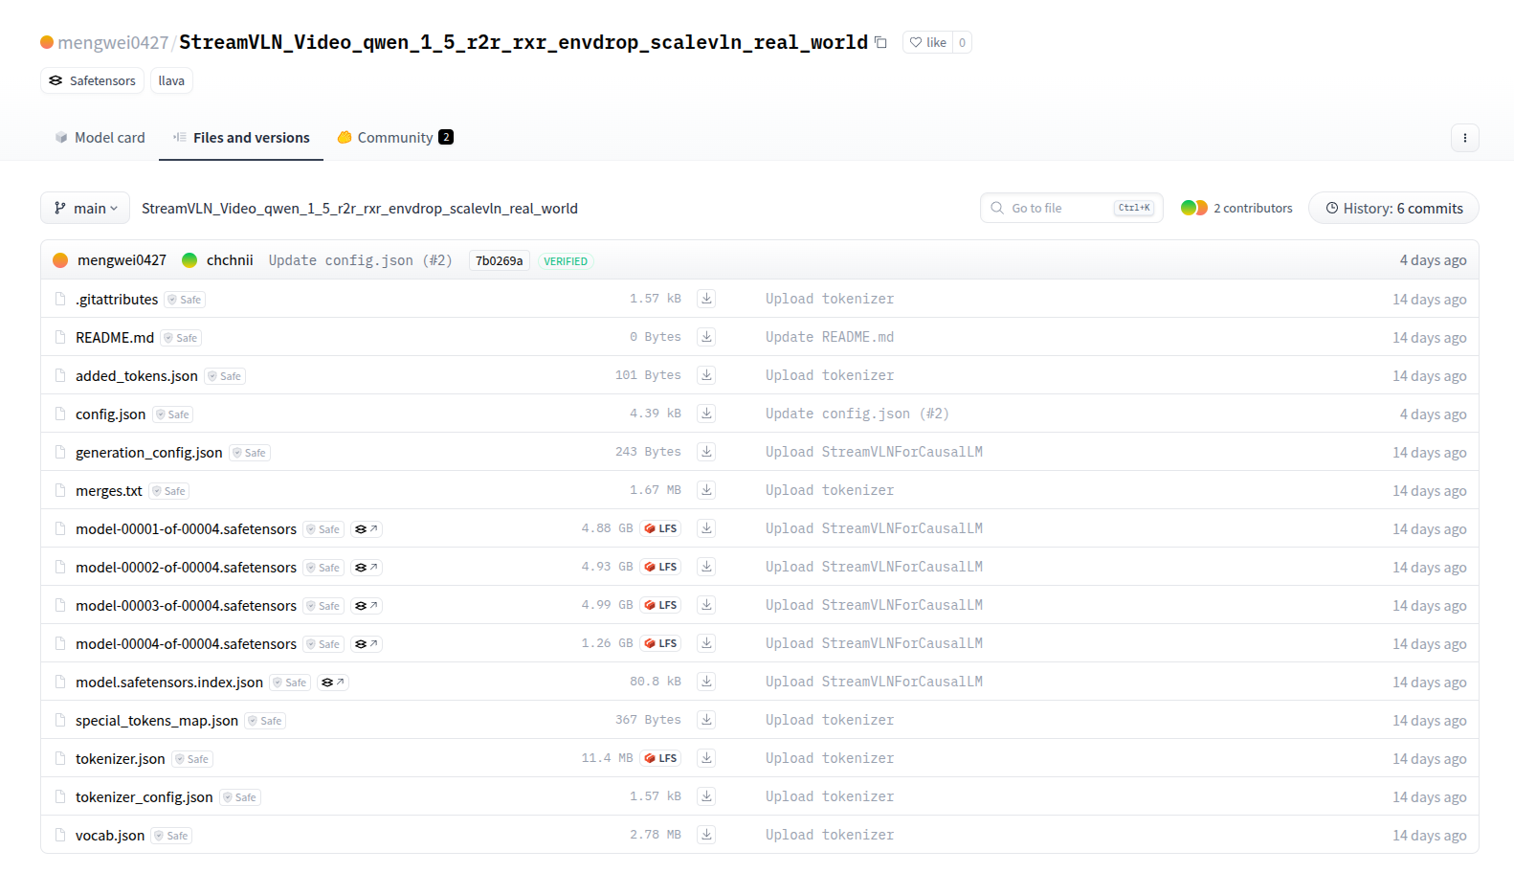Download model.safetensors.index.json
The image size is (1514, 873).
click(706, 682)
